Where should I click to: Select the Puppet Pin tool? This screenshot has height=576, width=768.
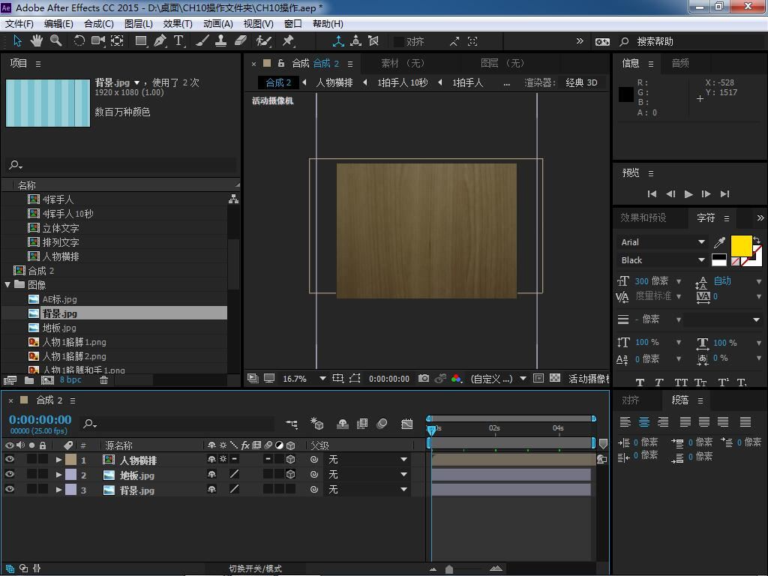288,40
